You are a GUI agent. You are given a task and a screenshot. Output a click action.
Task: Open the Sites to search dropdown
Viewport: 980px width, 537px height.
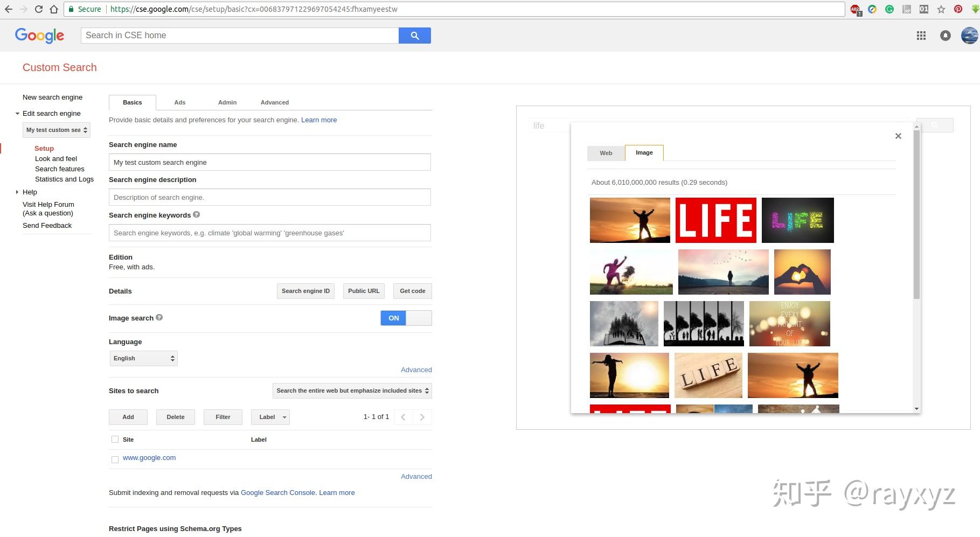pyautogui.click(x=351, y=390)
